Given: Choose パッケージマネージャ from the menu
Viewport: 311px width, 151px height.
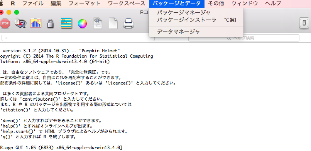Looking at the screenshot, I should coord(196,13).
